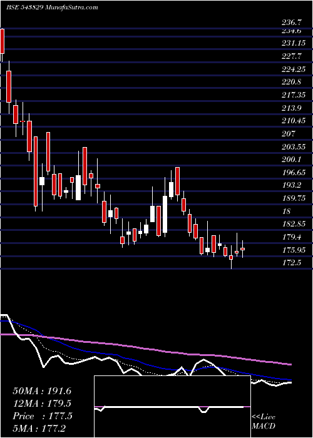This screenshot has height=438, width=313.
Task: Click the 203.55 price axis label
Action: [294, 146]
